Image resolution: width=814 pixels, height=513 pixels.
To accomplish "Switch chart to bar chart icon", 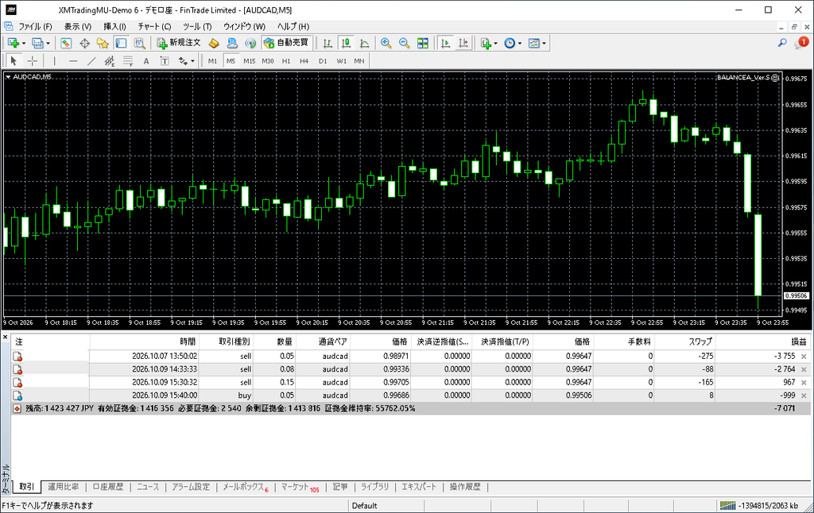I will tap(328, 43).
